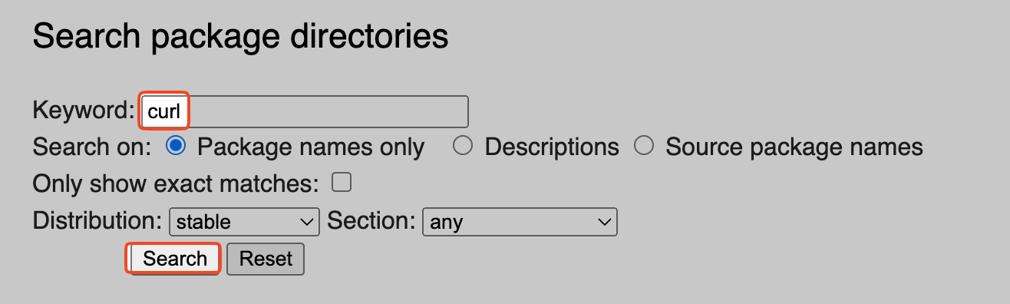1010x304 pixels.
Task: Click the Section: label
Action: (371, 221)
